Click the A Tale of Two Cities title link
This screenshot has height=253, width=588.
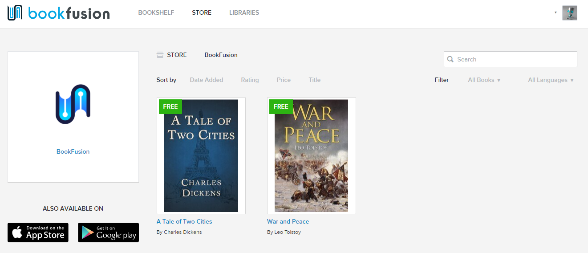pyautogui.click(x=184, y=221)
